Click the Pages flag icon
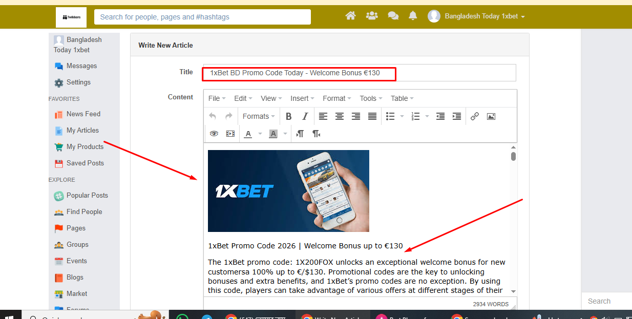632x319 pixels. pos(59,228)
